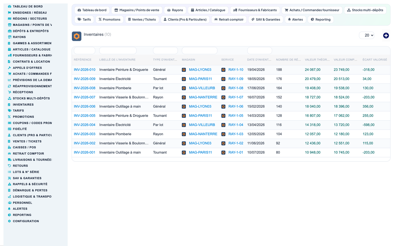
Task: Open Réceptions in the sidebar
Action: click(23, 92)
